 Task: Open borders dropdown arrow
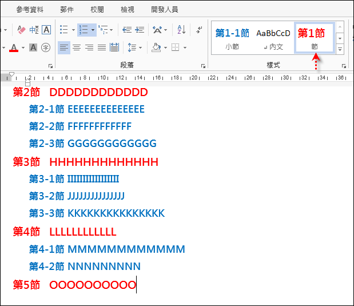click(x=185, y=47)
